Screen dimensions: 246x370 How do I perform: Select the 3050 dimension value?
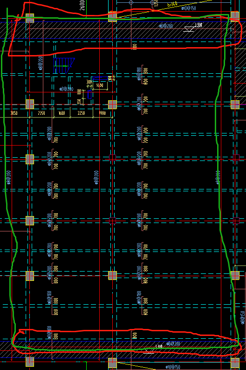tap(14, 113)
